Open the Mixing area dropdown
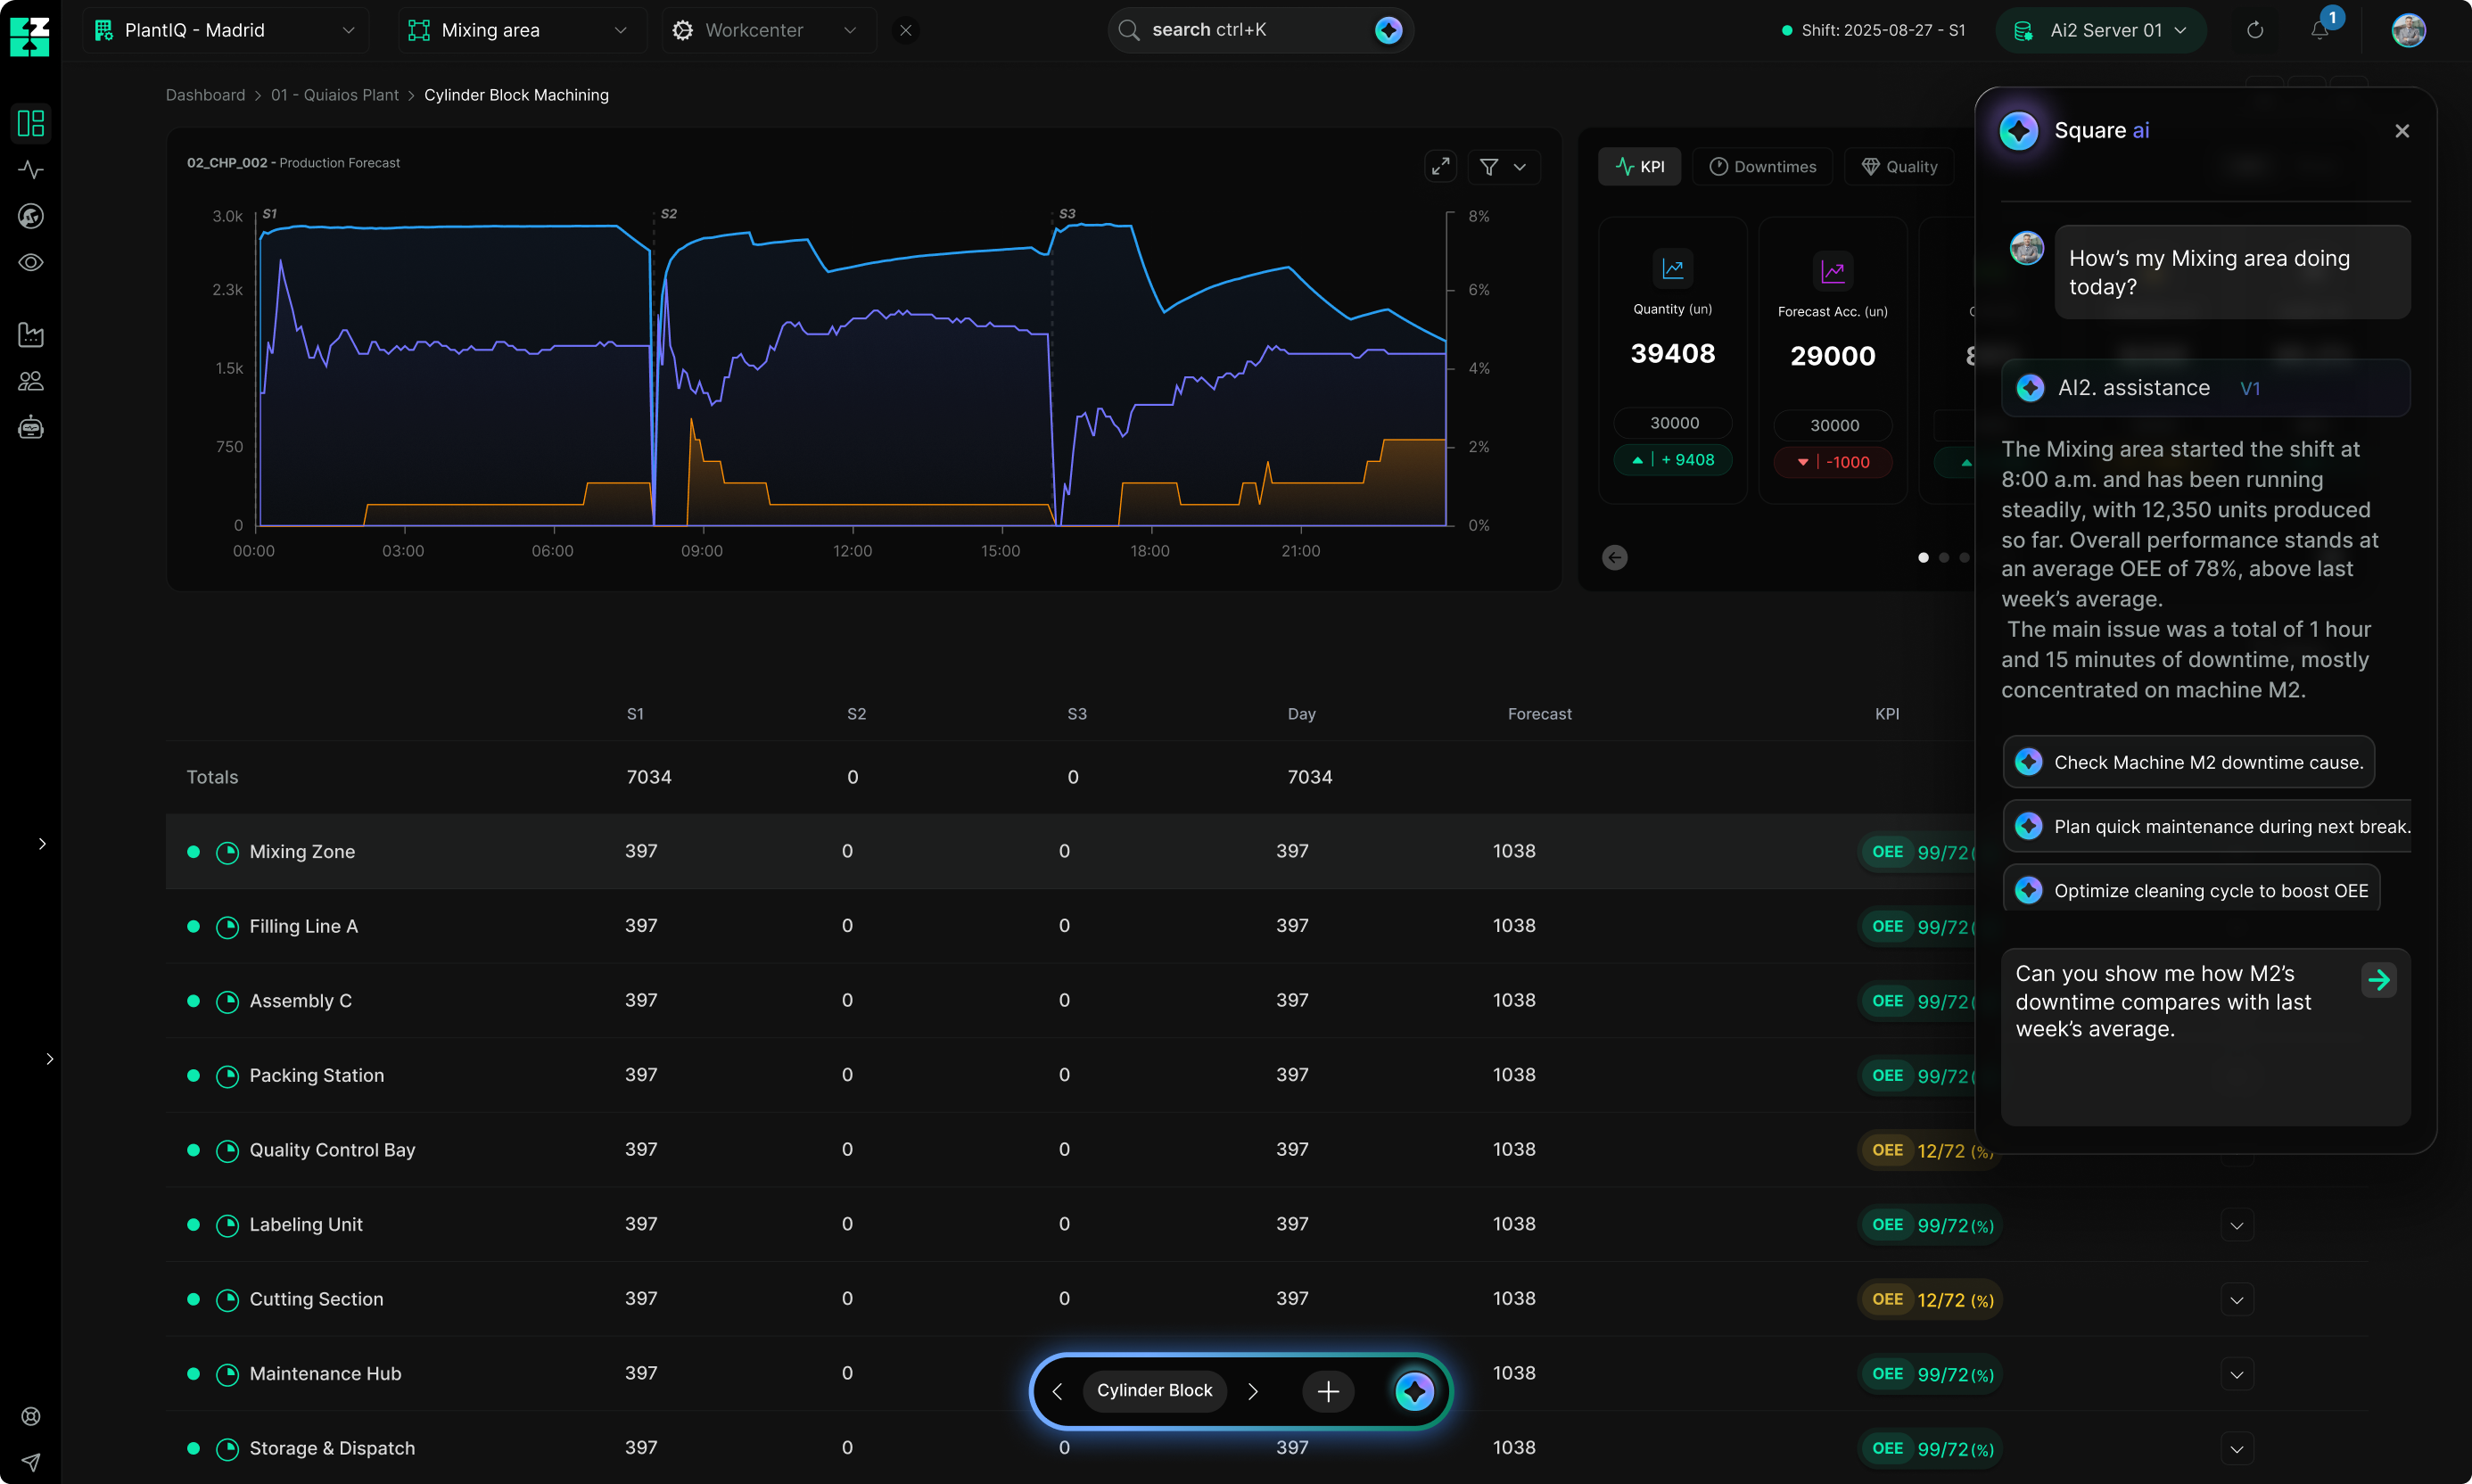This screenshot has width=2472, height=1484. pyautogui.click(x=520, y=30)
